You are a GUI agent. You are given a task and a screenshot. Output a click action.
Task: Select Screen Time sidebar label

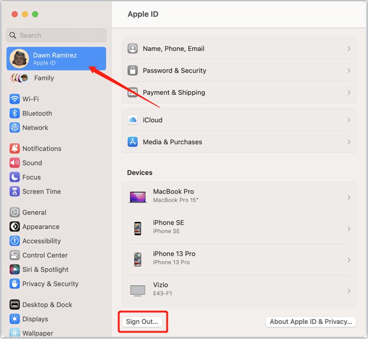pos(41,191)
